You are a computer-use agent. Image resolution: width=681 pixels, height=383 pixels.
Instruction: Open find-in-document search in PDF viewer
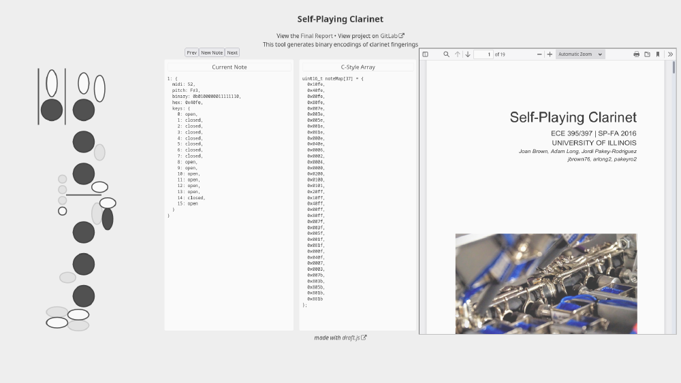[446, 54]
